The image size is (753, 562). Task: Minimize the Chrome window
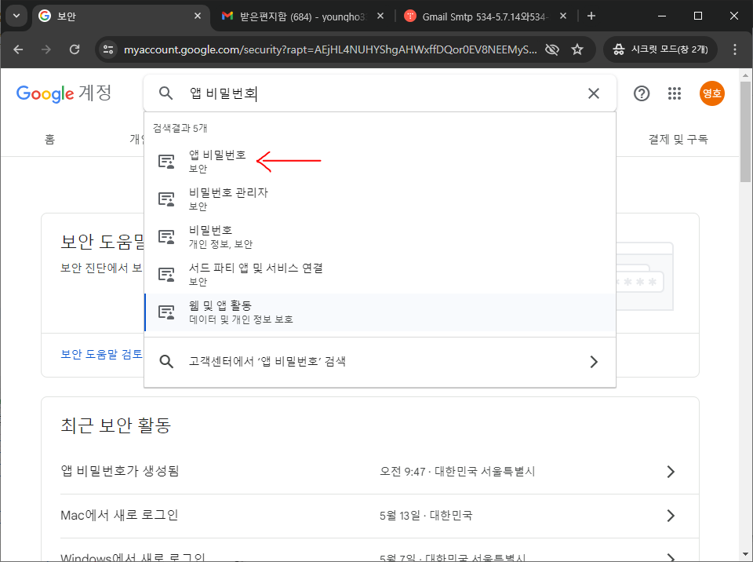coord(662,16)
